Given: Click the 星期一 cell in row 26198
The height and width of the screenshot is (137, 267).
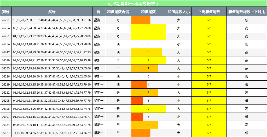Looking at the screenshot, I should (x=99, y=109).
